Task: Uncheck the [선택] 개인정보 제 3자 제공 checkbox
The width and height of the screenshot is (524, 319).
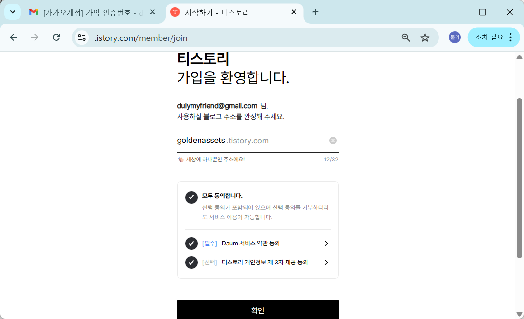Action: tap(191, 263)
